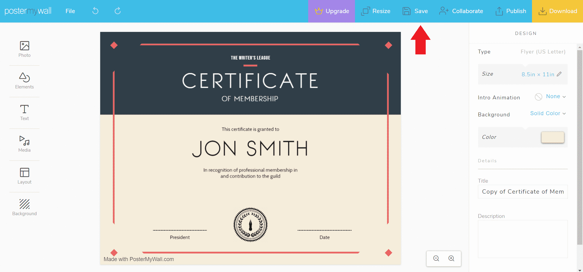The height and width of the screenshot is (272, 583).
Task: Select THE WRITER'S LEAGUE text
Action: tap(251, 58)
